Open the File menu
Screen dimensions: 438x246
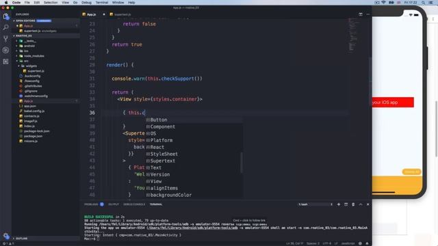27,3
